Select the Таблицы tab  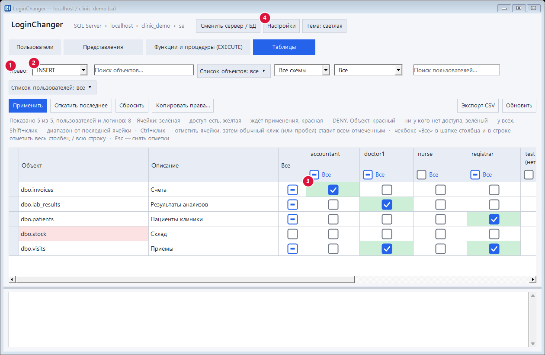[284, 47]
